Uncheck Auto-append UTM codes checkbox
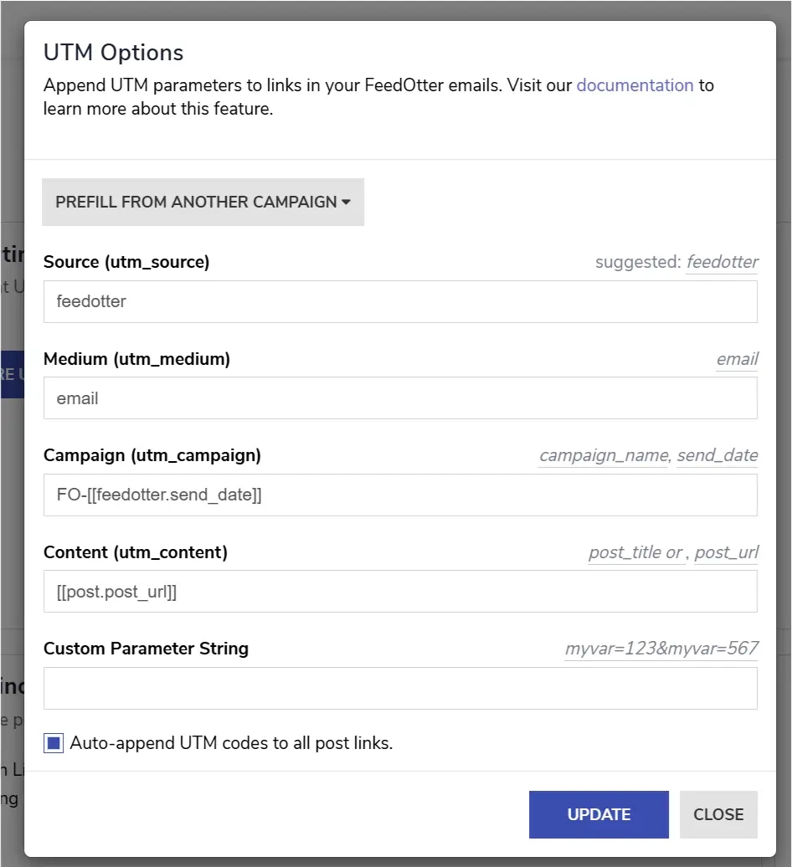 [54, 743]
